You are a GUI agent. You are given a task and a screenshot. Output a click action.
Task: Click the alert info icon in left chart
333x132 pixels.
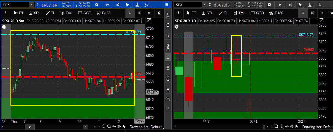(x=4, y=27)
